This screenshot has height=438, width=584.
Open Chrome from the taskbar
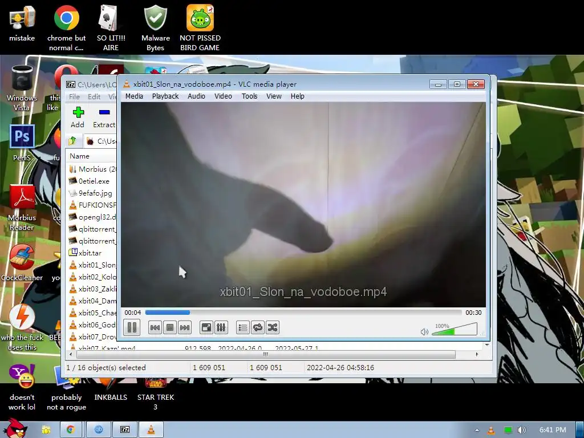[71, 430]
